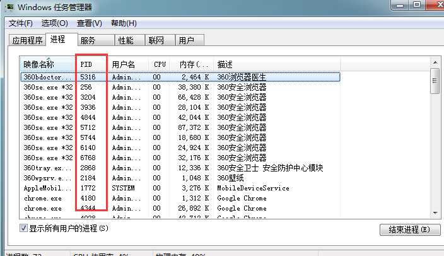The image size is (444, 256).
Task: Click the Task Manager title bar icon
Action: coord(10,7)
